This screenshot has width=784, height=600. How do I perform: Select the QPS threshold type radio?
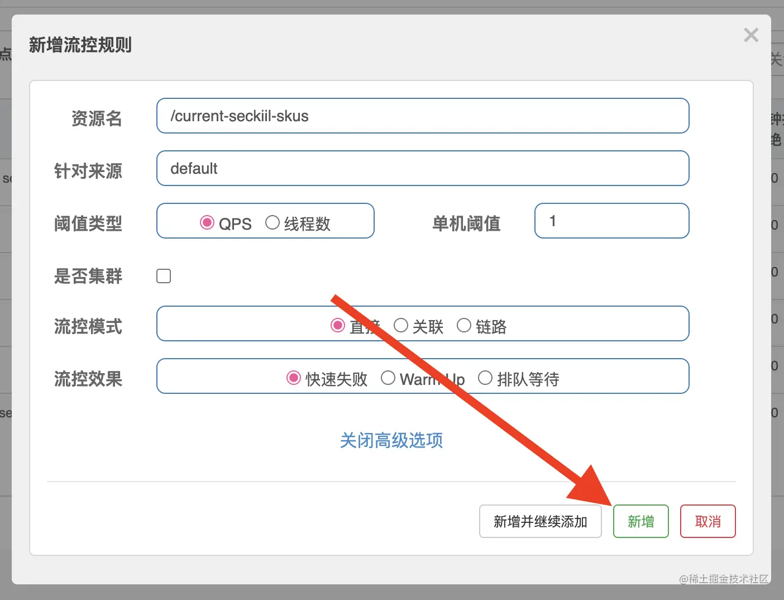pyautogui.click(x=207, y=222)
